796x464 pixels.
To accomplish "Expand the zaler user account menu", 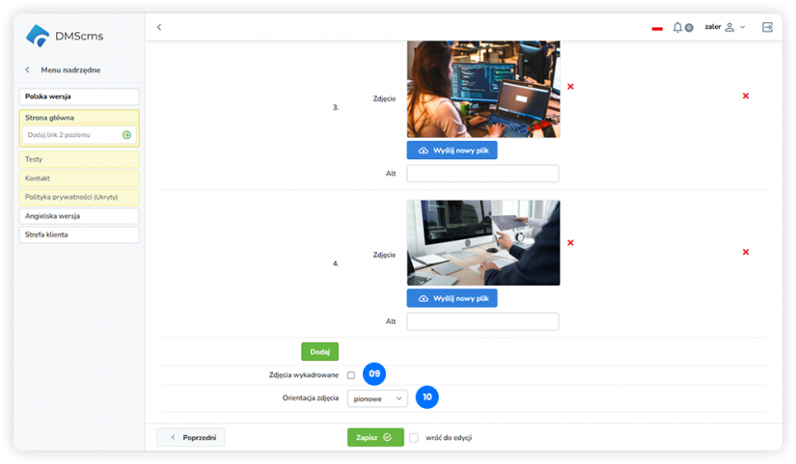I will 725,27.
